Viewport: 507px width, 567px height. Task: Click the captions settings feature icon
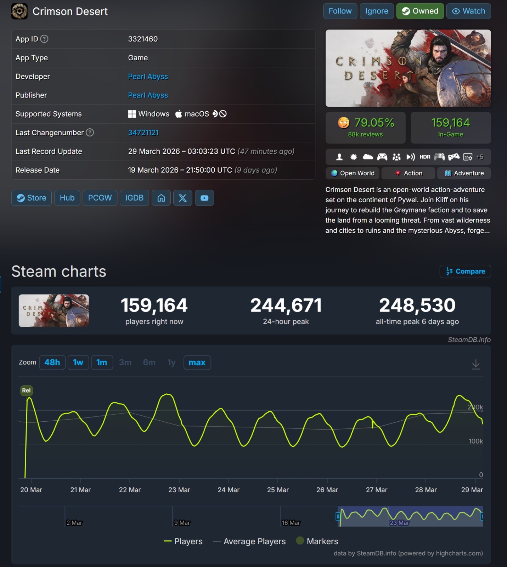pos(468,157)
